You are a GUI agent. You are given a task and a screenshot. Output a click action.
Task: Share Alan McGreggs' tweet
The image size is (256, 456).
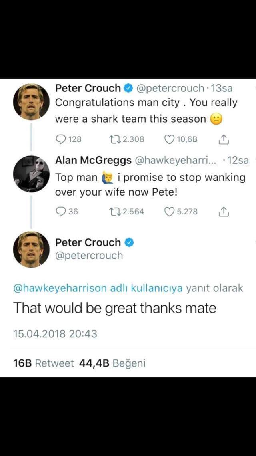(x=224, y=212)
